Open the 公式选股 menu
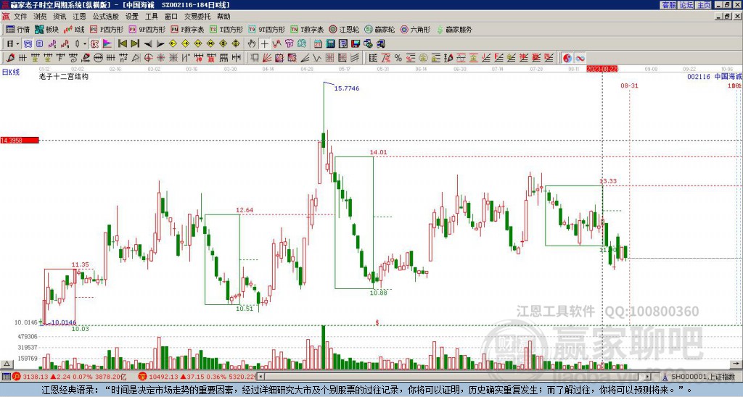This screenshot has height=397, width=743. point(106,17)
